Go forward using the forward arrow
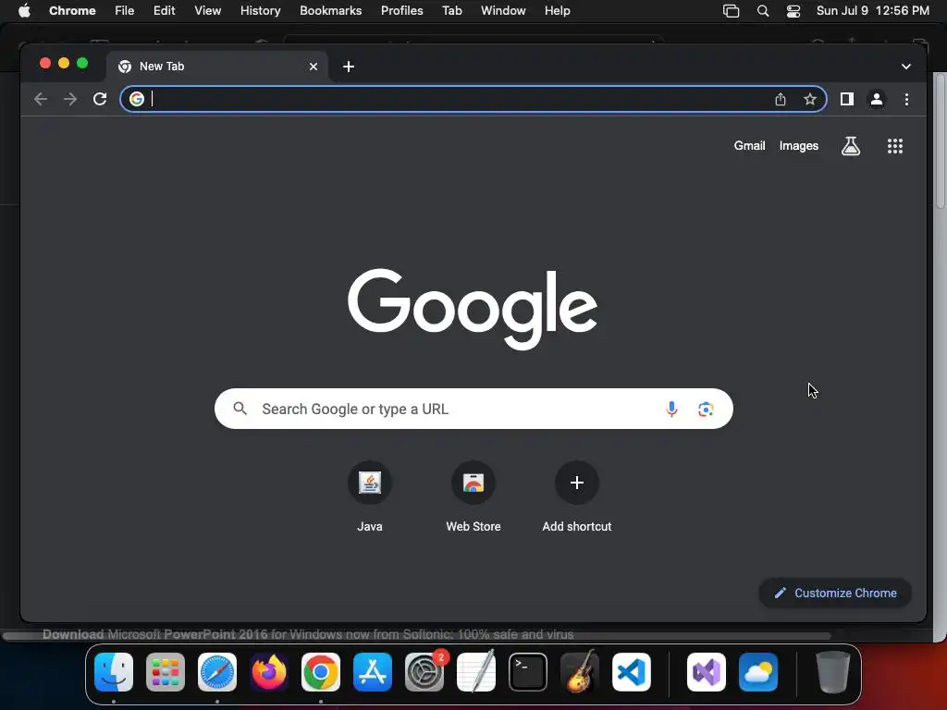 [x=70, y=99]
